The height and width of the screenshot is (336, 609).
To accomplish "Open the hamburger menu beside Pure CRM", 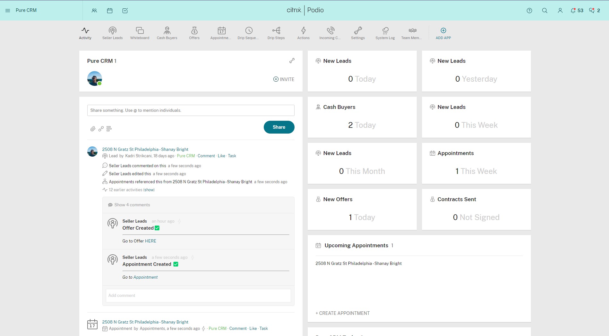I will tap(8, 11).
